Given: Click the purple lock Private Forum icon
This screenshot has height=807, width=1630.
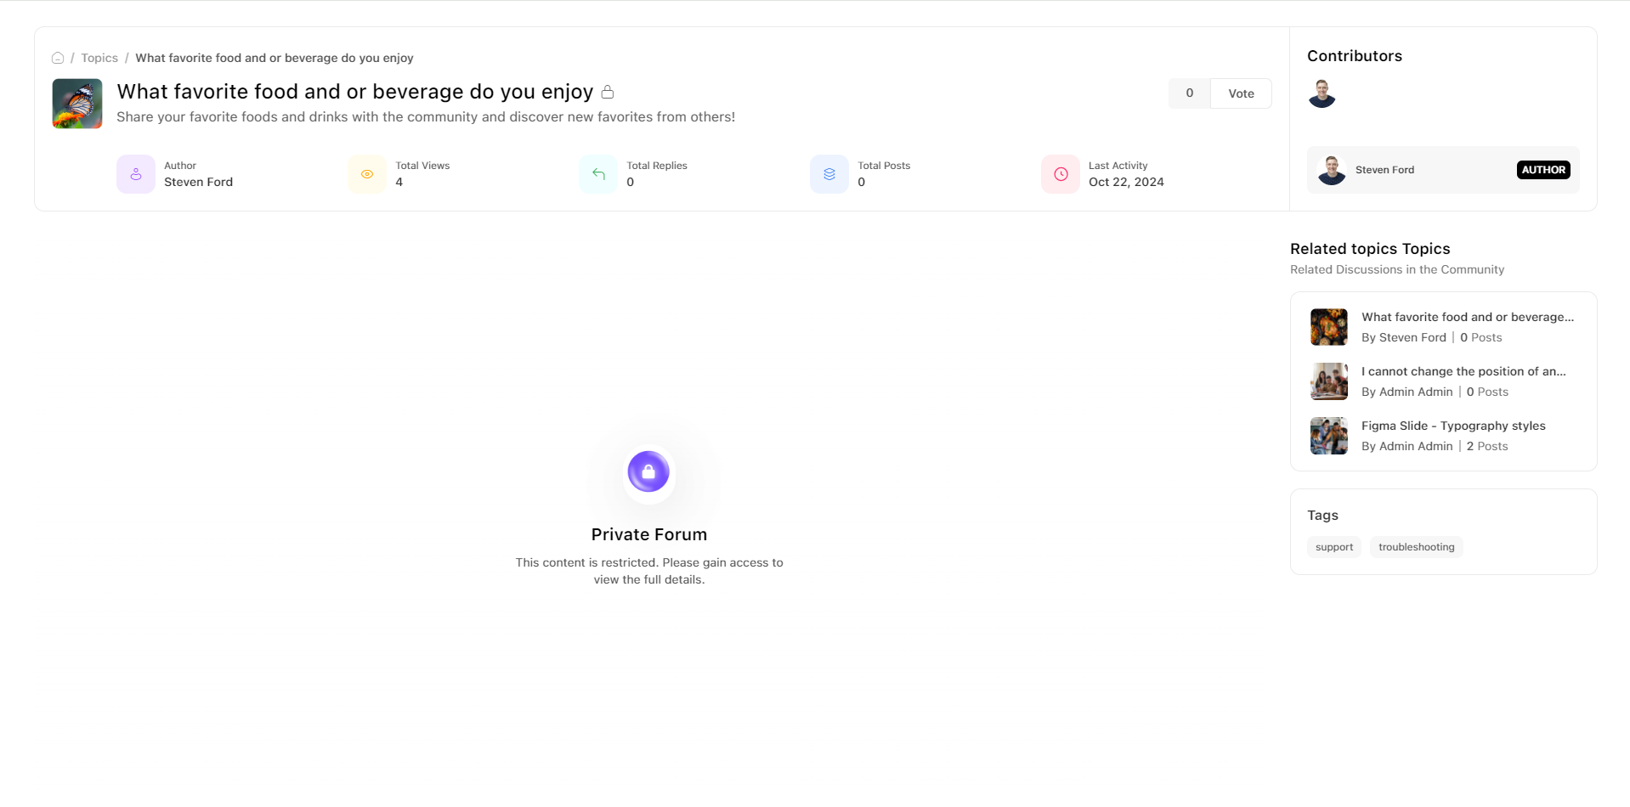Looking at the screenshot, I should [x=648, y=471].
